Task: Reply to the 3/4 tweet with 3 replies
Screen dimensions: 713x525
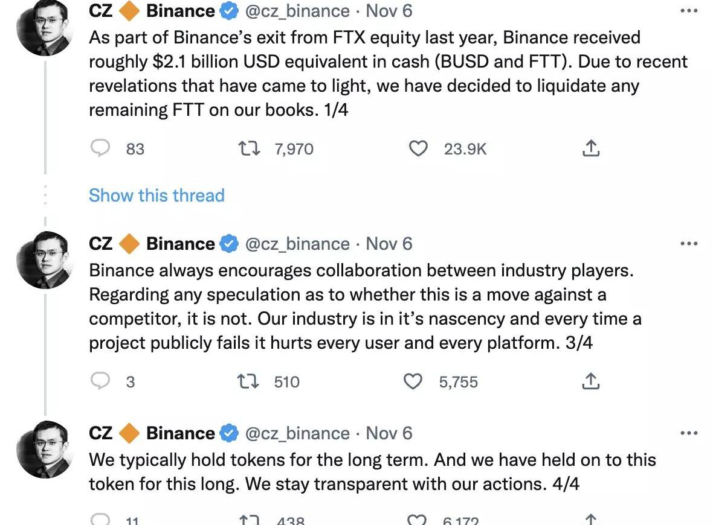Action: click(x=100, y=381)
